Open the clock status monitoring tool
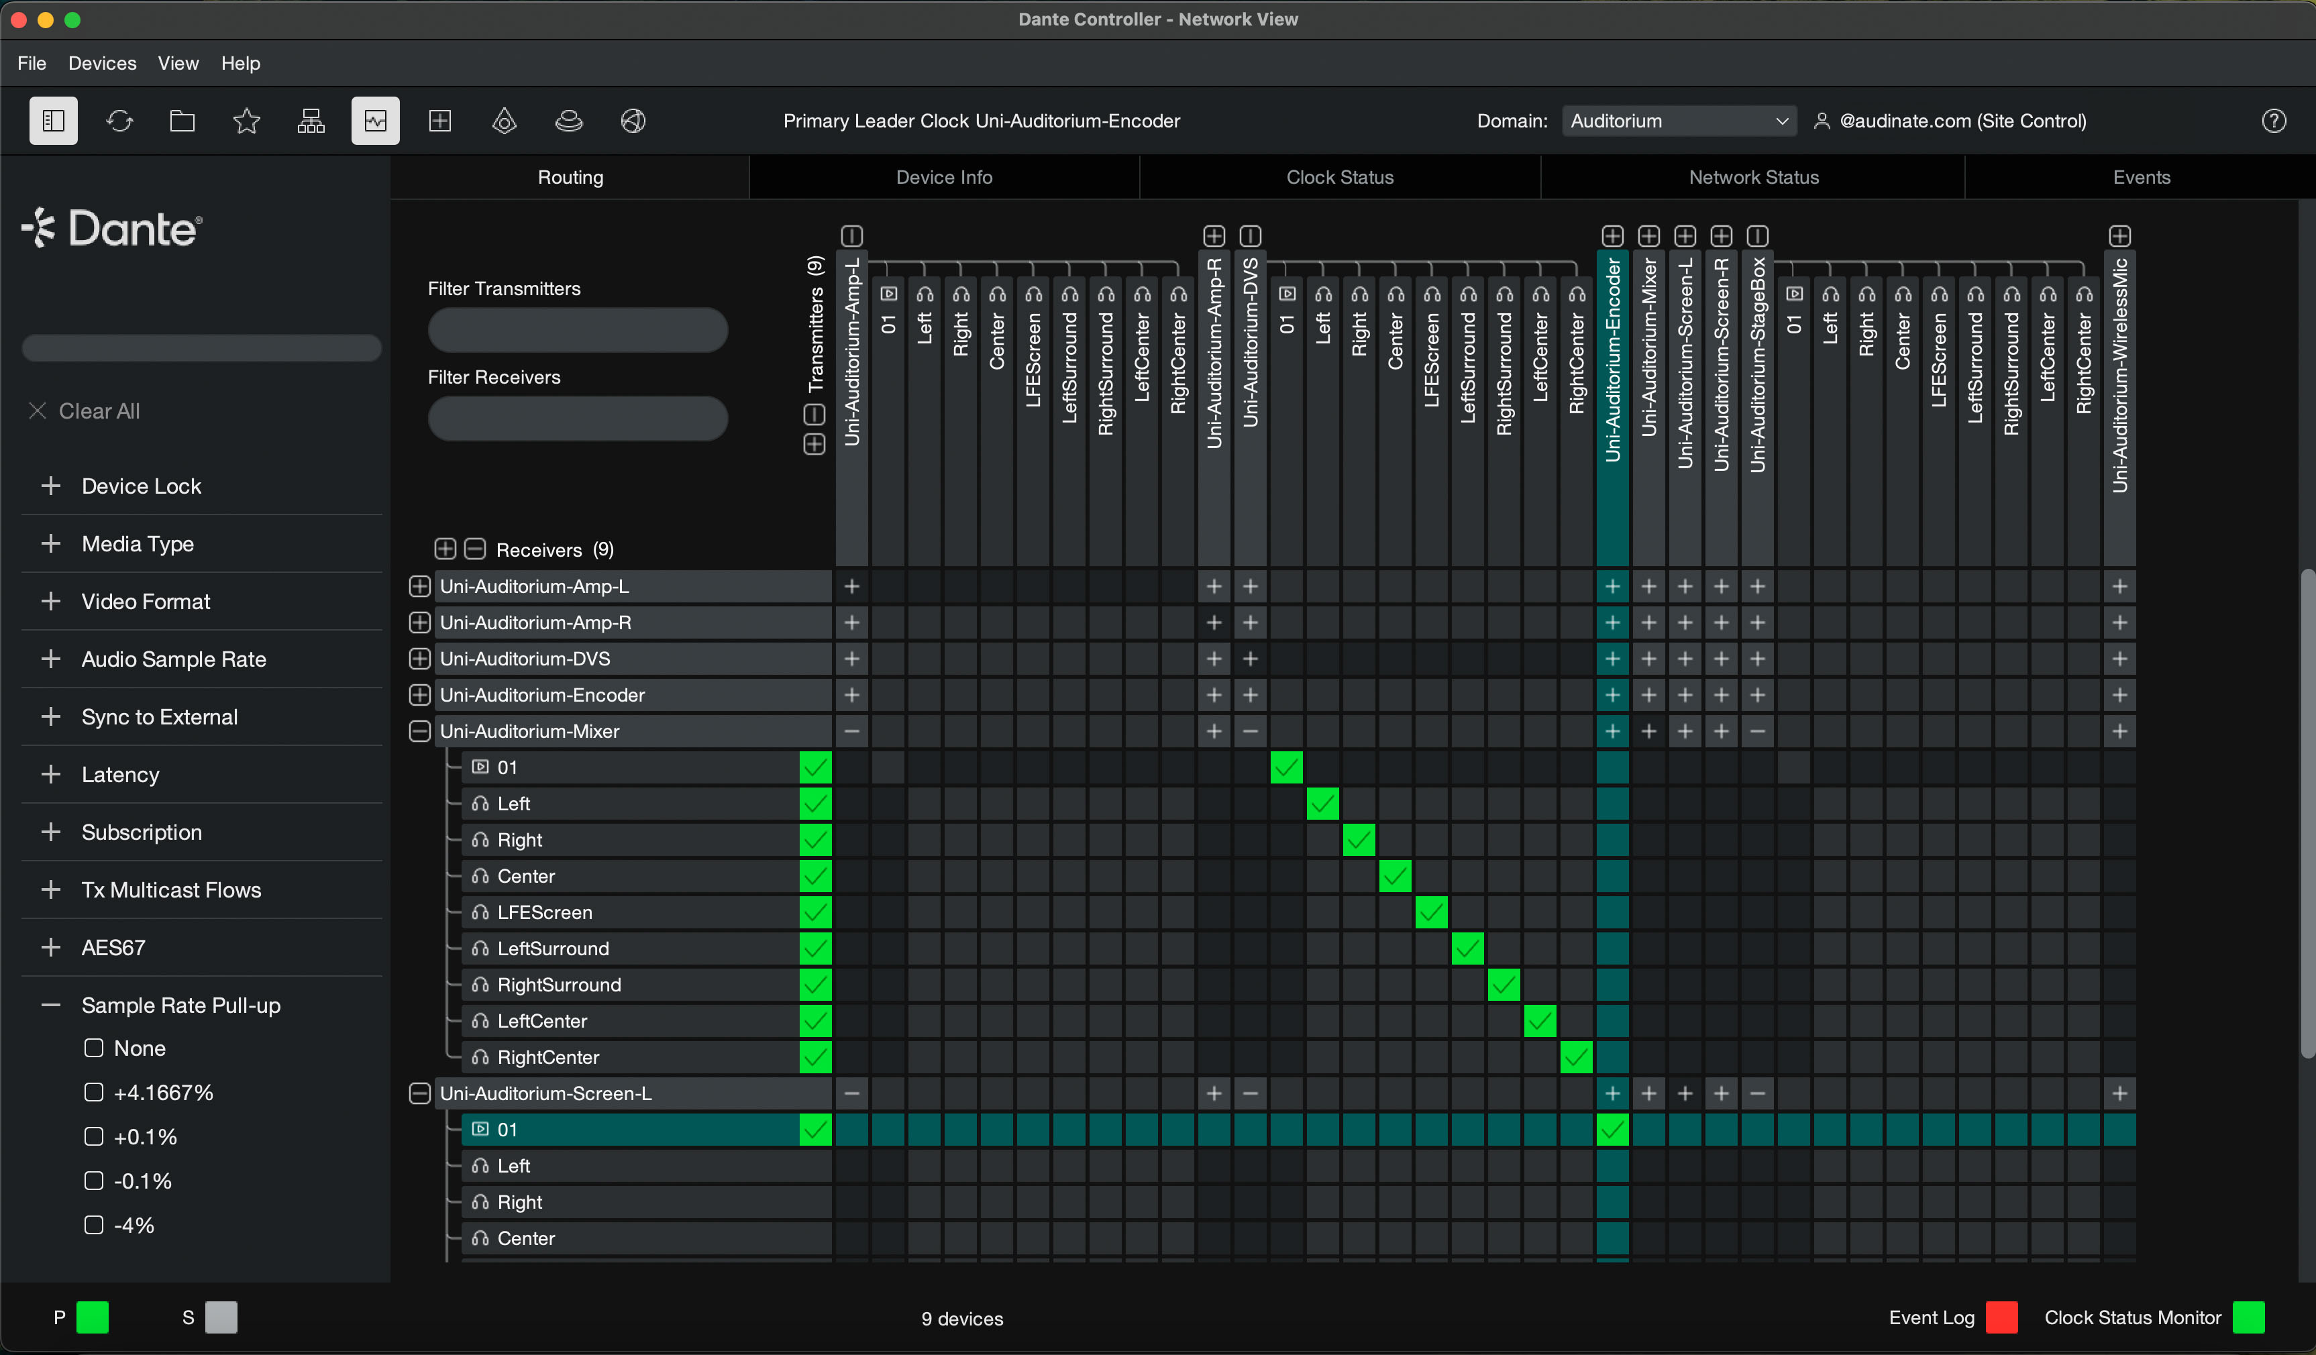 (x=504, y=120)
